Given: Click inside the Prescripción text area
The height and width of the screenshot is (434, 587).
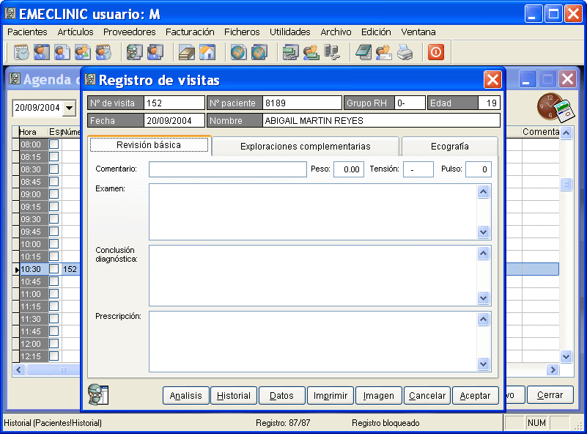Looking at the screenshot, I should tap(313, 342).
